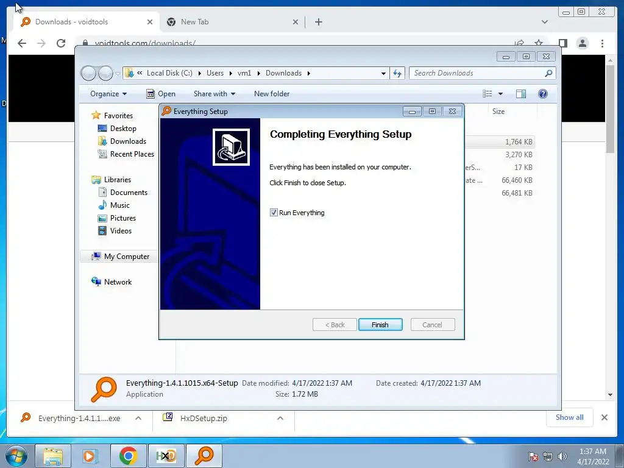Open Chrome side panel icon
This screenshot has width=624, height=468.
(x=562, y=43)
